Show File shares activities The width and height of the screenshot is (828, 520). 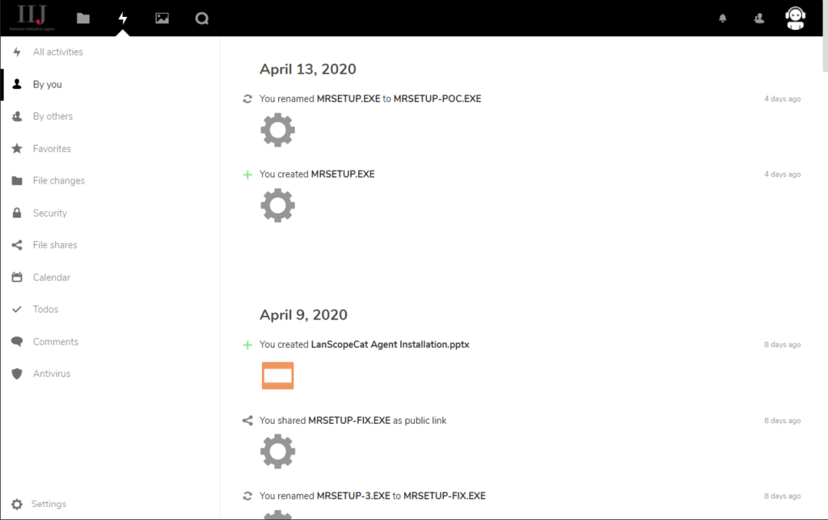coord(55,245)
